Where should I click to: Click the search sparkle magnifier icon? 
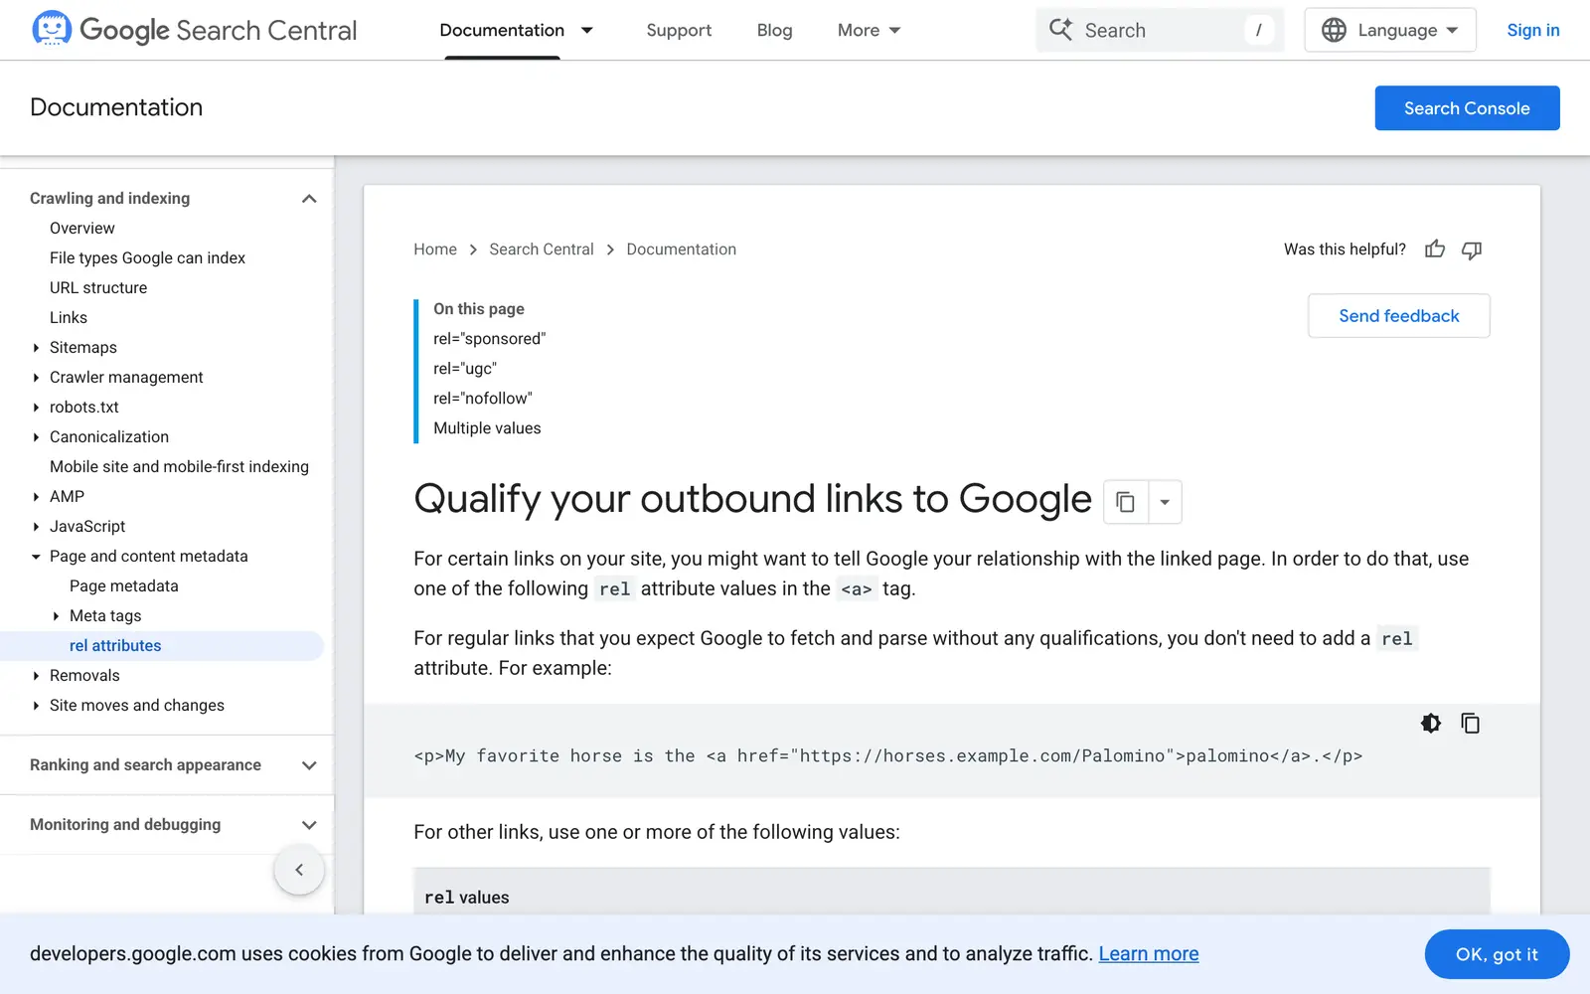tap(1060, 30)
